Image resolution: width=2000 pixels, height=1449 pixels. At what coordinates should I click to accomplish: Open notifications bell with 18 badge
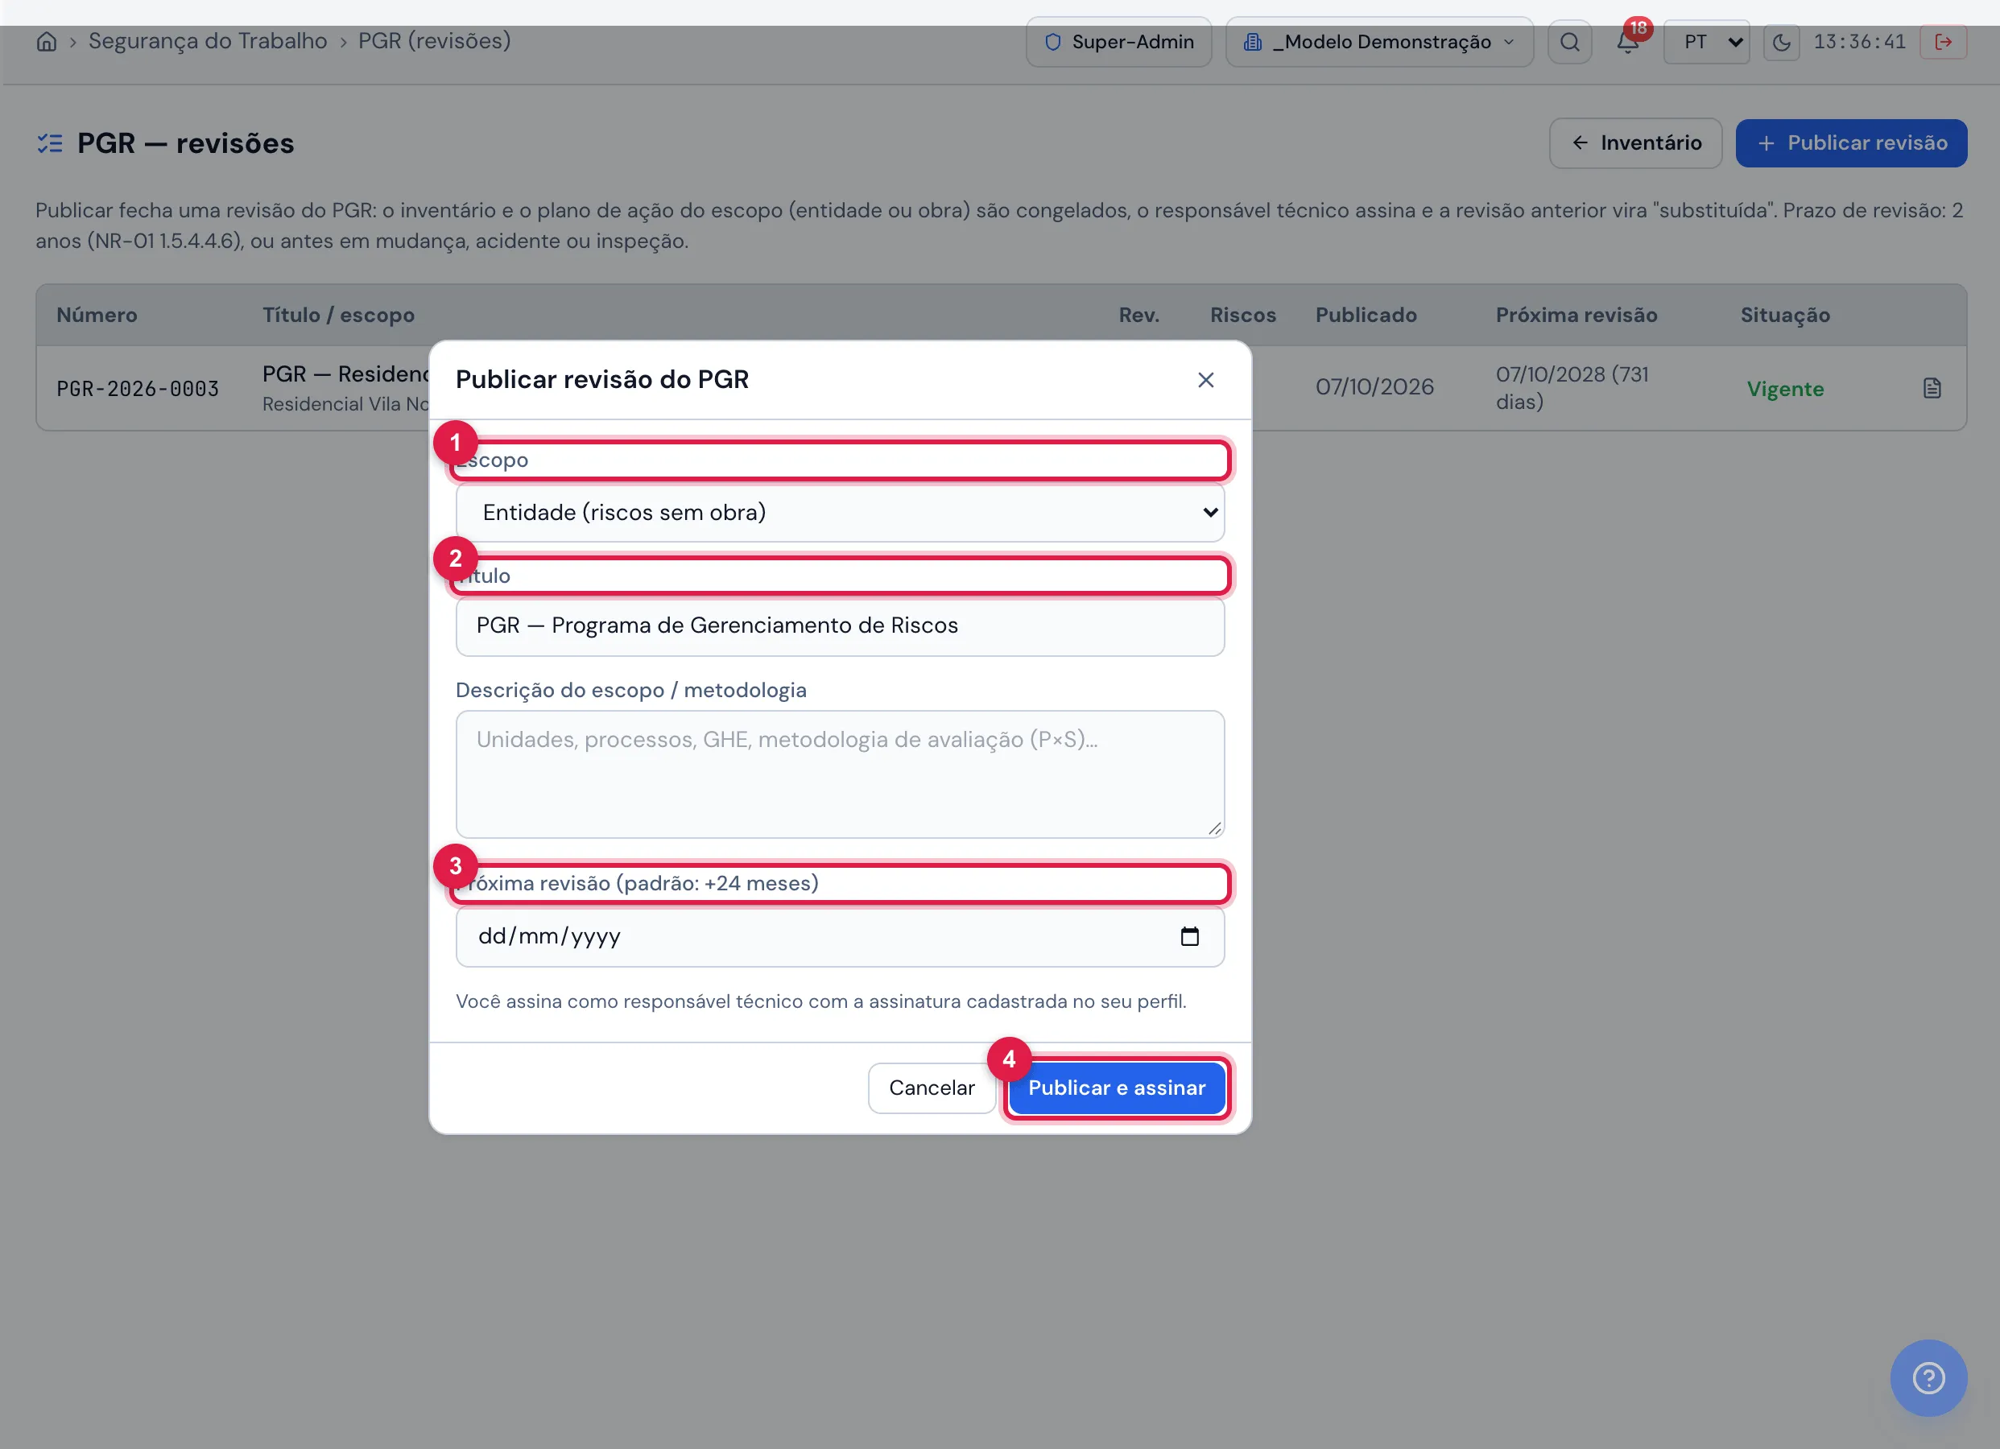tap(1628, 41)
